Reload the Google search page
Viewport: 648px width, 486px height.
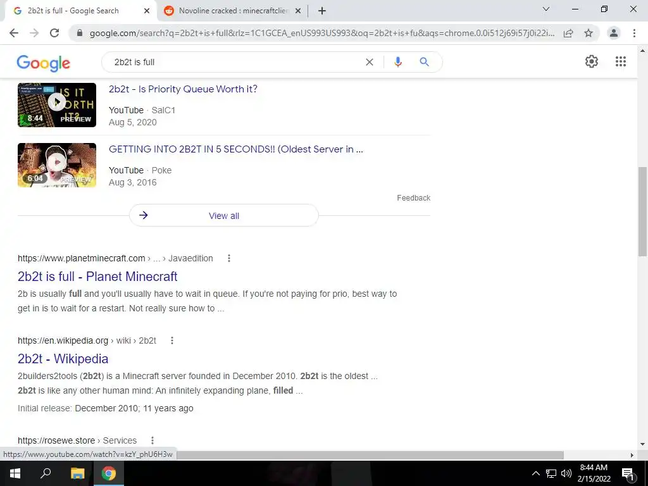pos(54,33)
